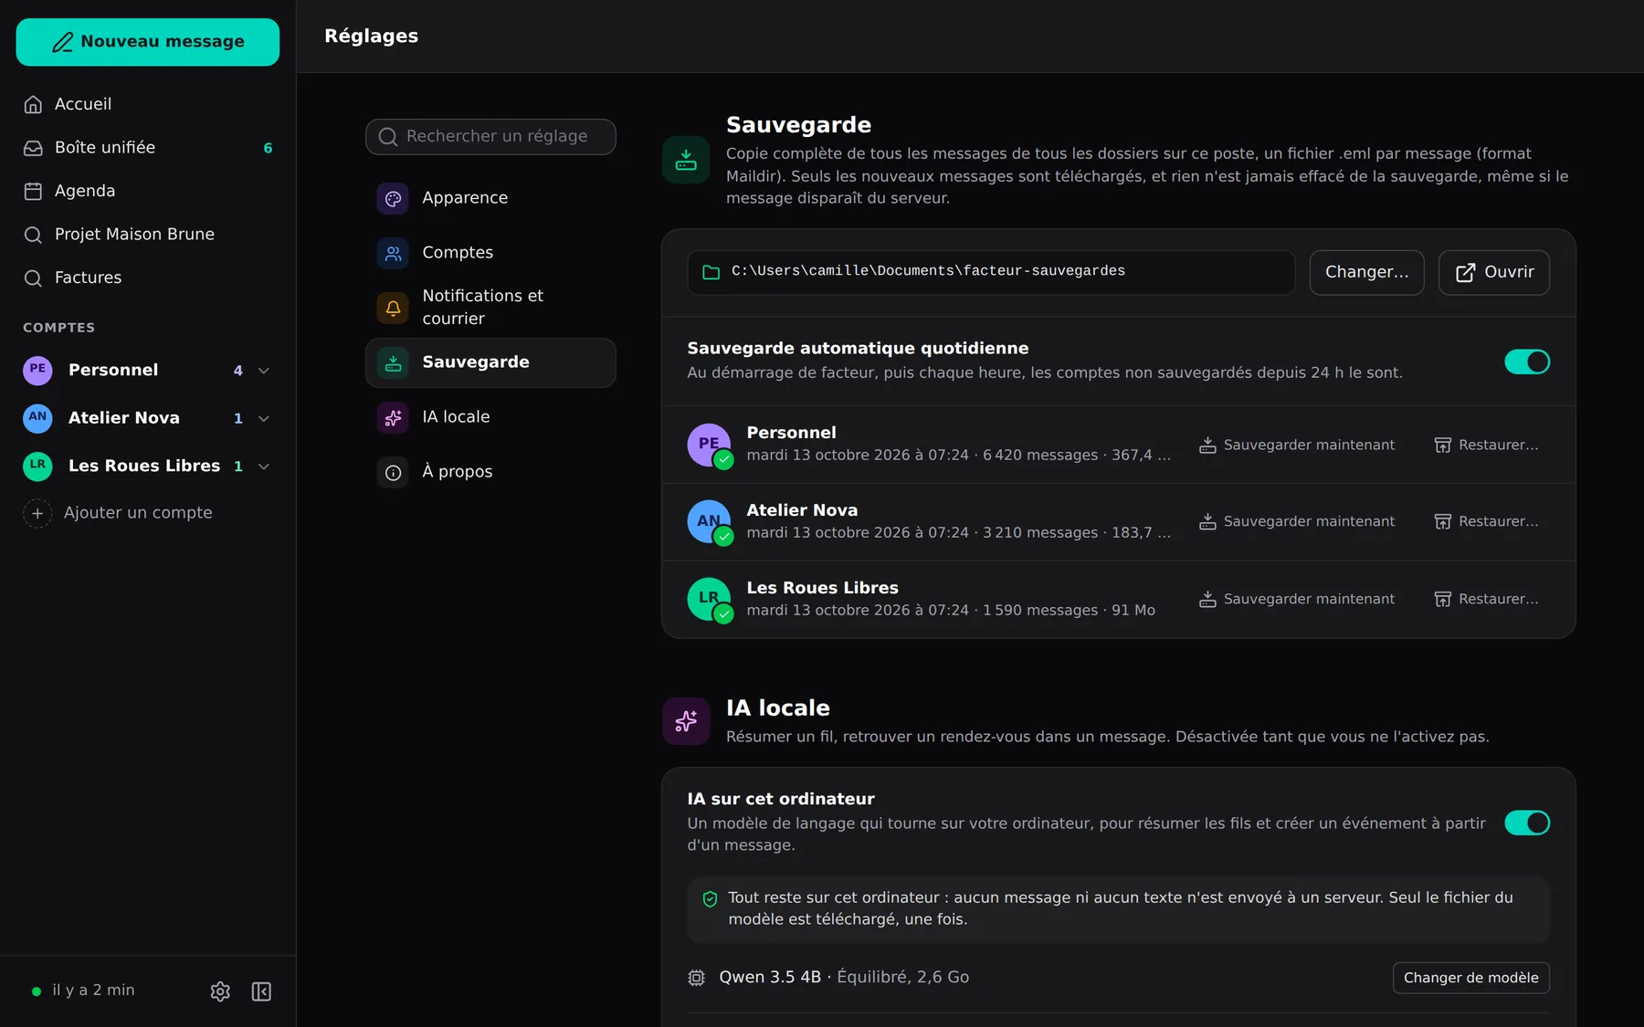Open settings via the gear icon
This screenshot has width=1644, height=1027.
click(220, 991)
